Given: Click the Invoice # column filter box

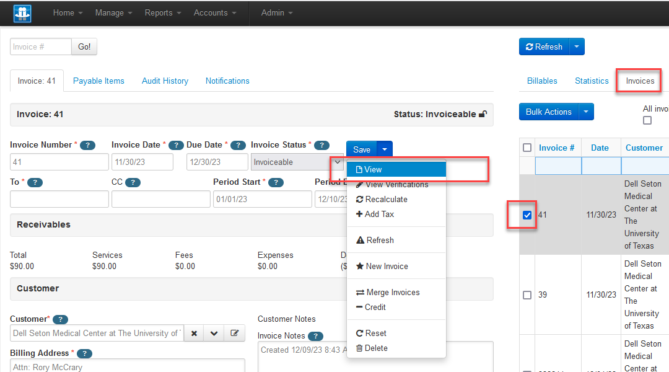Looking at the screenshot, I should point(559,166).
